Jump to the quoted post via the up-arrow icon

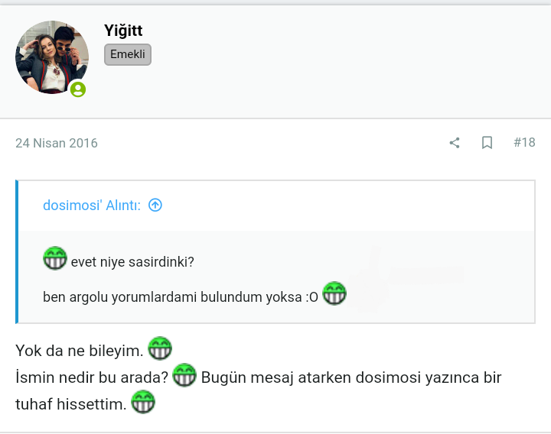155,205
